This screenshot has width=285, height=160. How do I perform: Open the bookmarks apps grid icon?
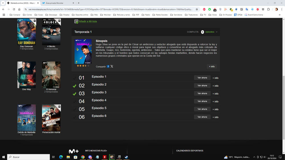click(4, 15)
